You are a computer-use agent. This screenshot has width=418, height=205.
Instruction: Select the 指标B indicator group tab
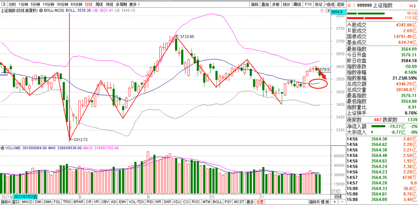[314, 202]
